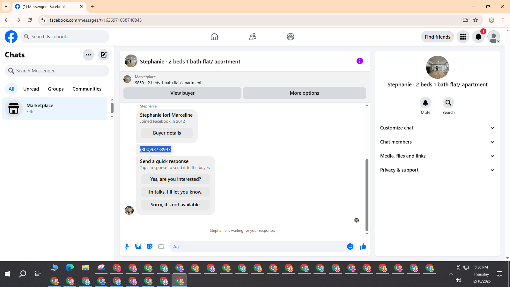This screenshot has width=510, height=287.
Task: Click More options button
Action: coord(304,93)
